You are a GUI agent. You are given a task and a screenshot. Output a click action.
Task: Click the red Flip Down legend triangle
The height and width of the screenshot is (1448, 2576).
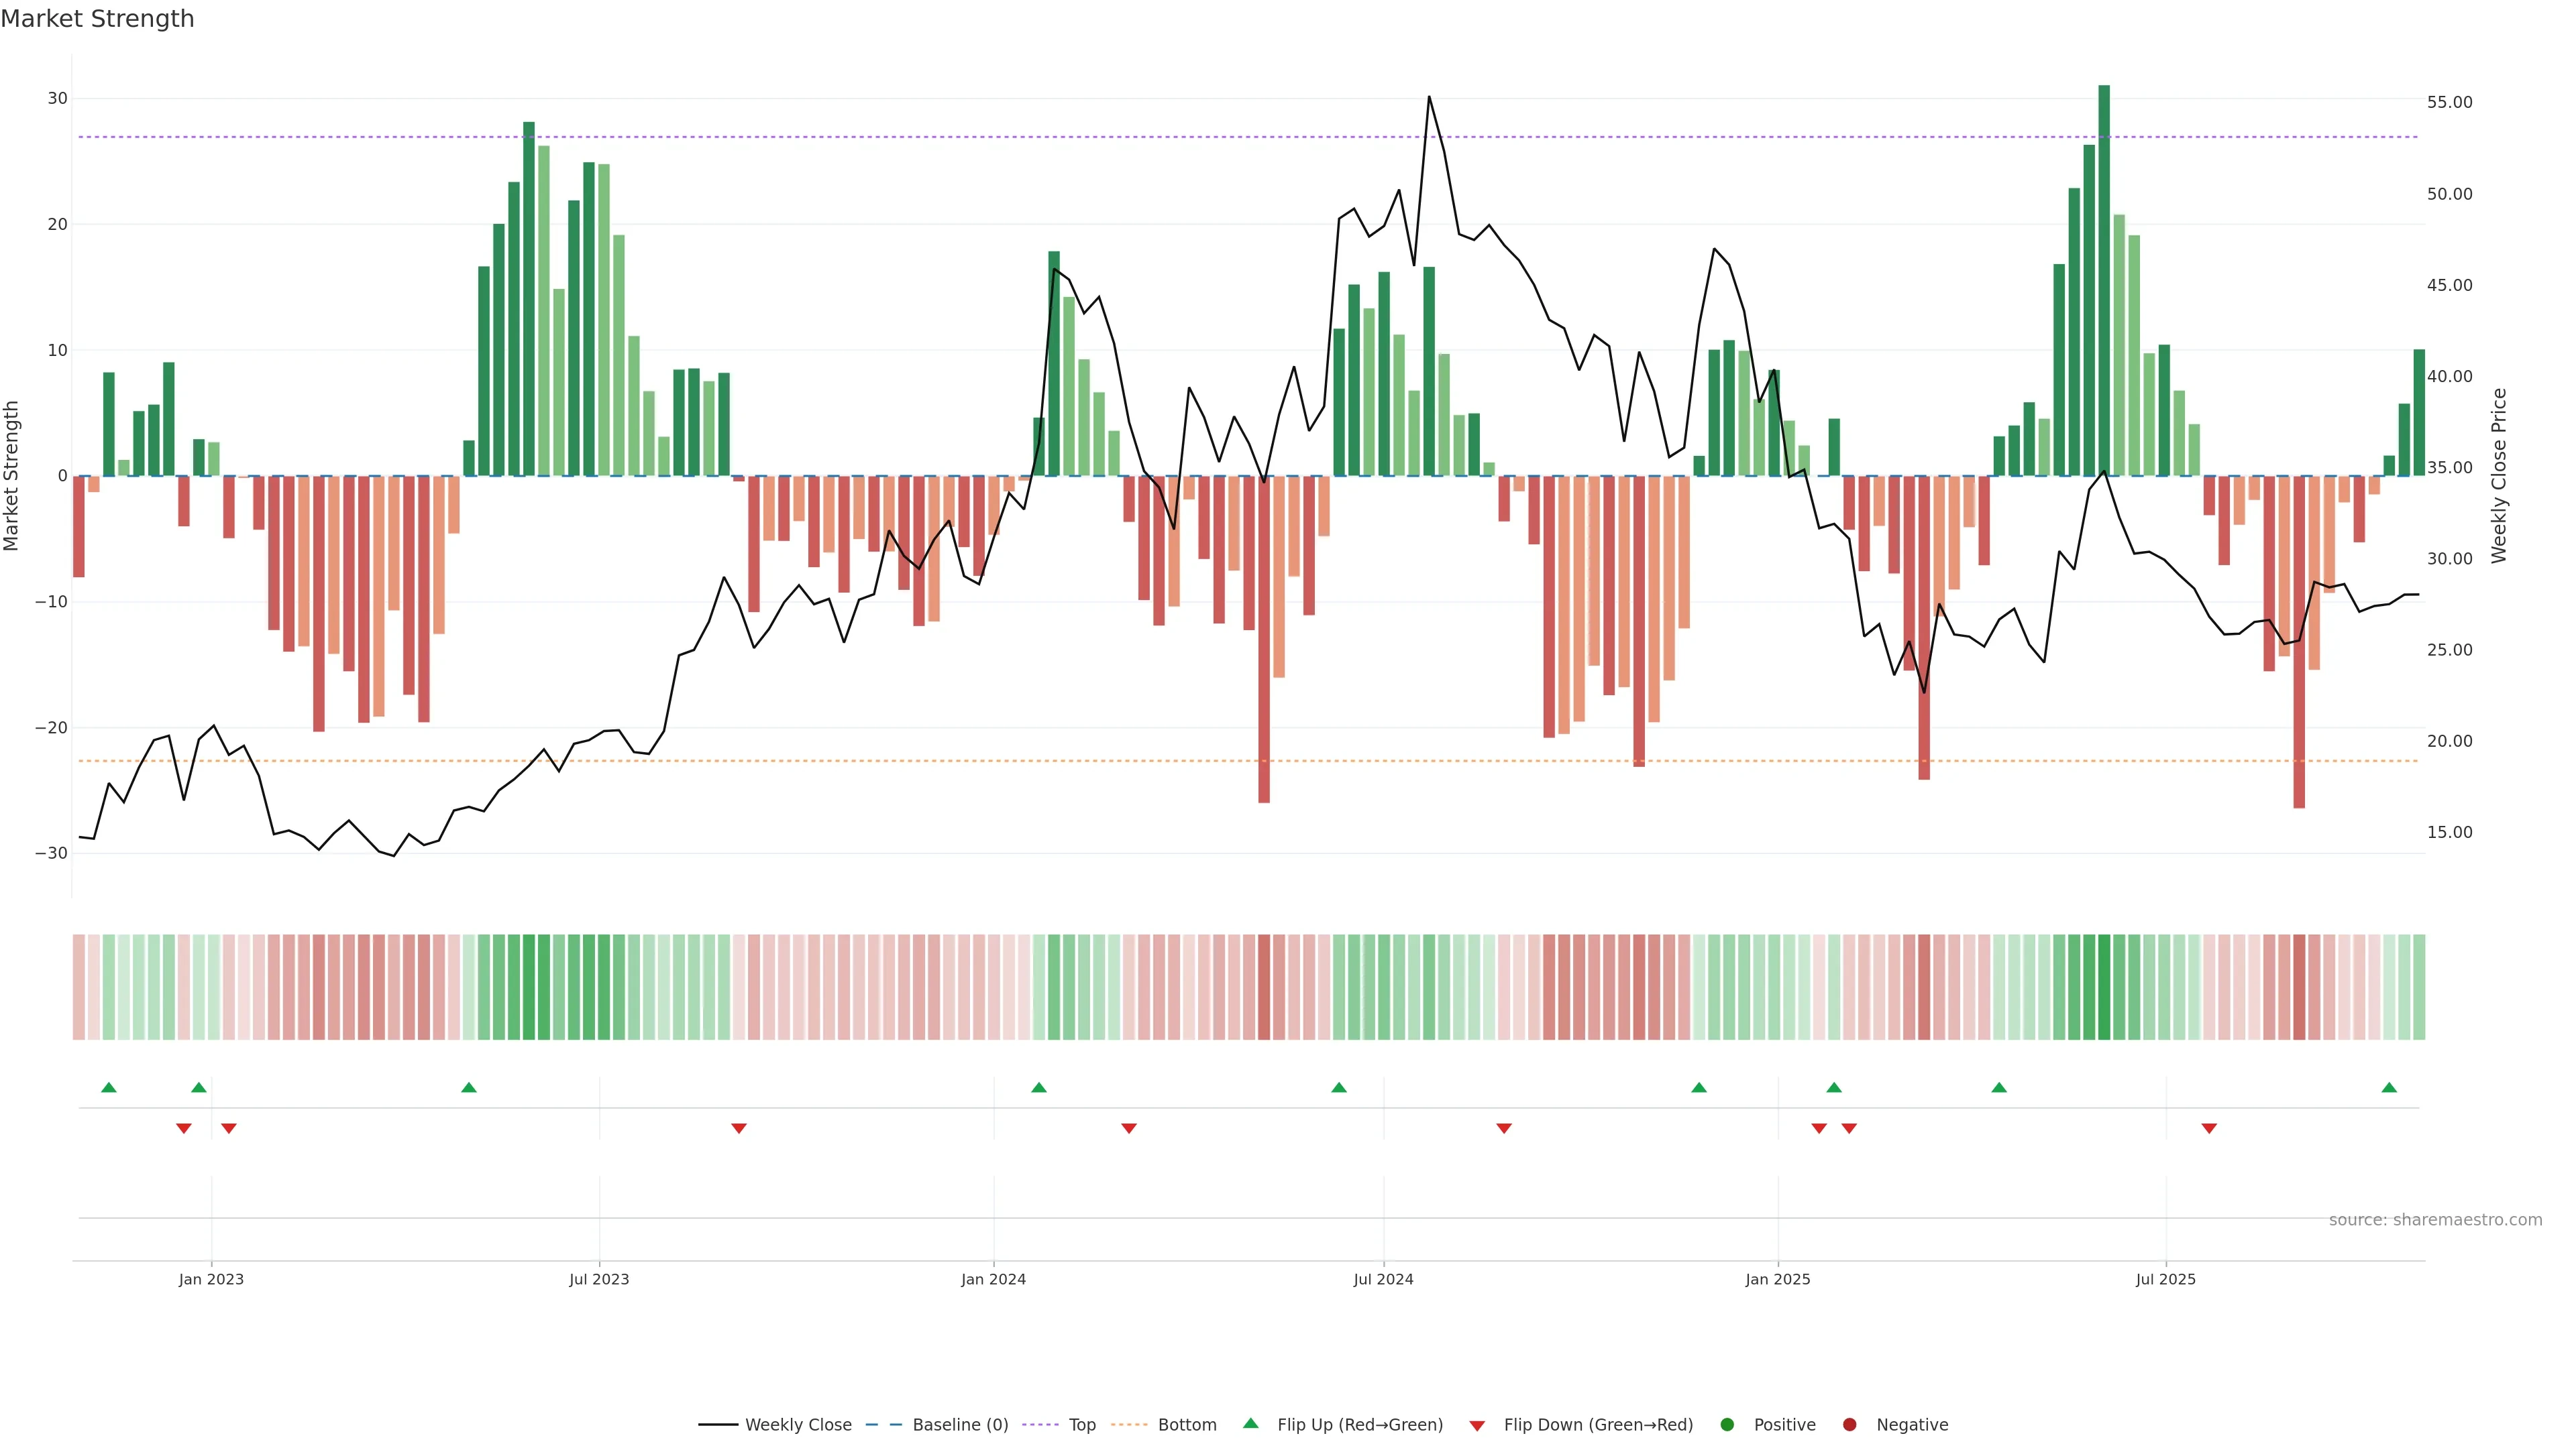click(1477, 1426)
